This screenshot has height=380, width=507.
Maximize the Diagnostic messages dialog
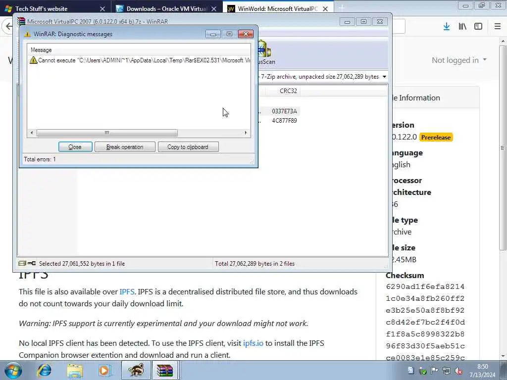coord(229,34)
